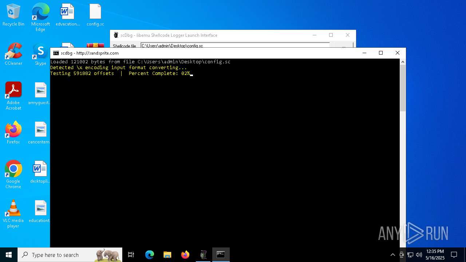The height and width of the screenshot is (262, 466).
Task: Select the config.sc file on desktop
Action: click(x=95, y=15)
